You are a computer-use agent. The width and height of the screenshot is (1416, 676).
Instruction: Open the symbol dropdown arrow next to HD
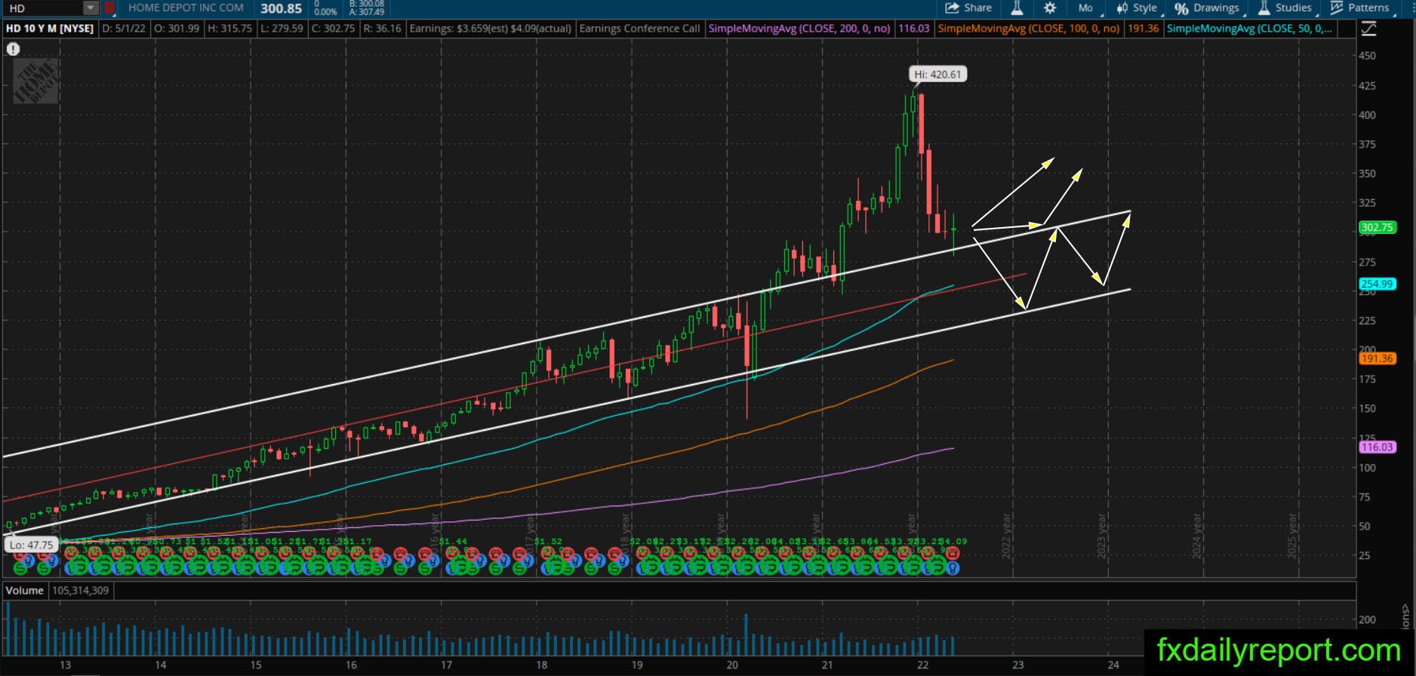pyautogui.click(x=91, y=8)
